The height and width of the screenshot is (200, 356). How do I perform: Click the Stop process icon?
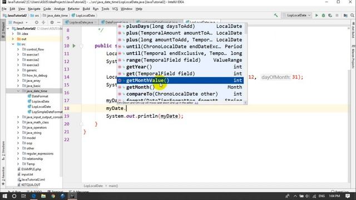tap(337, 16)
